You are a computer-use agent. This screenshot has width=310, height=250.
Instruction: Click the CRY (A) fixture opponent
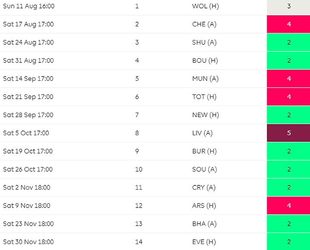point(204,187)
